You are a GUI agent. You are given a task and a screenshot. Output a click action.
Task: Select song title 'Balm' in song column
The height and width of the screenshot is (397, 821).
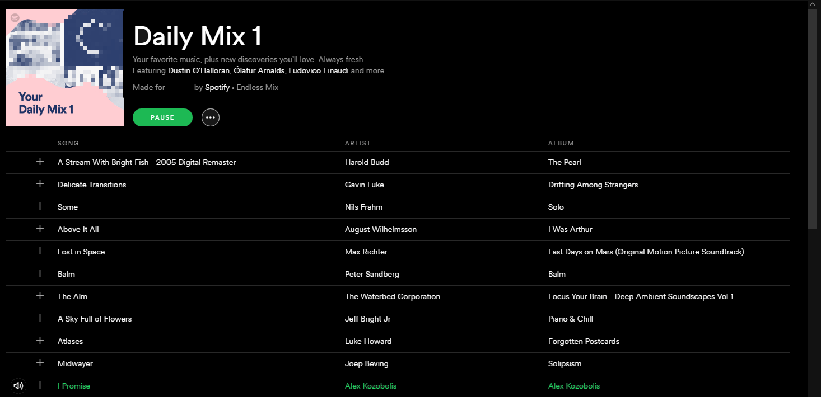[x=66, y=274]
